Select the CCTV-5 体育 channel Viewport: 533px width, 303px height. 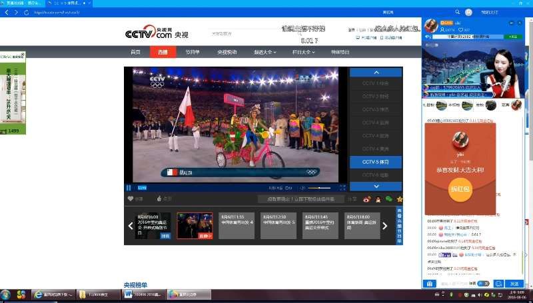[x=375, y=162]
